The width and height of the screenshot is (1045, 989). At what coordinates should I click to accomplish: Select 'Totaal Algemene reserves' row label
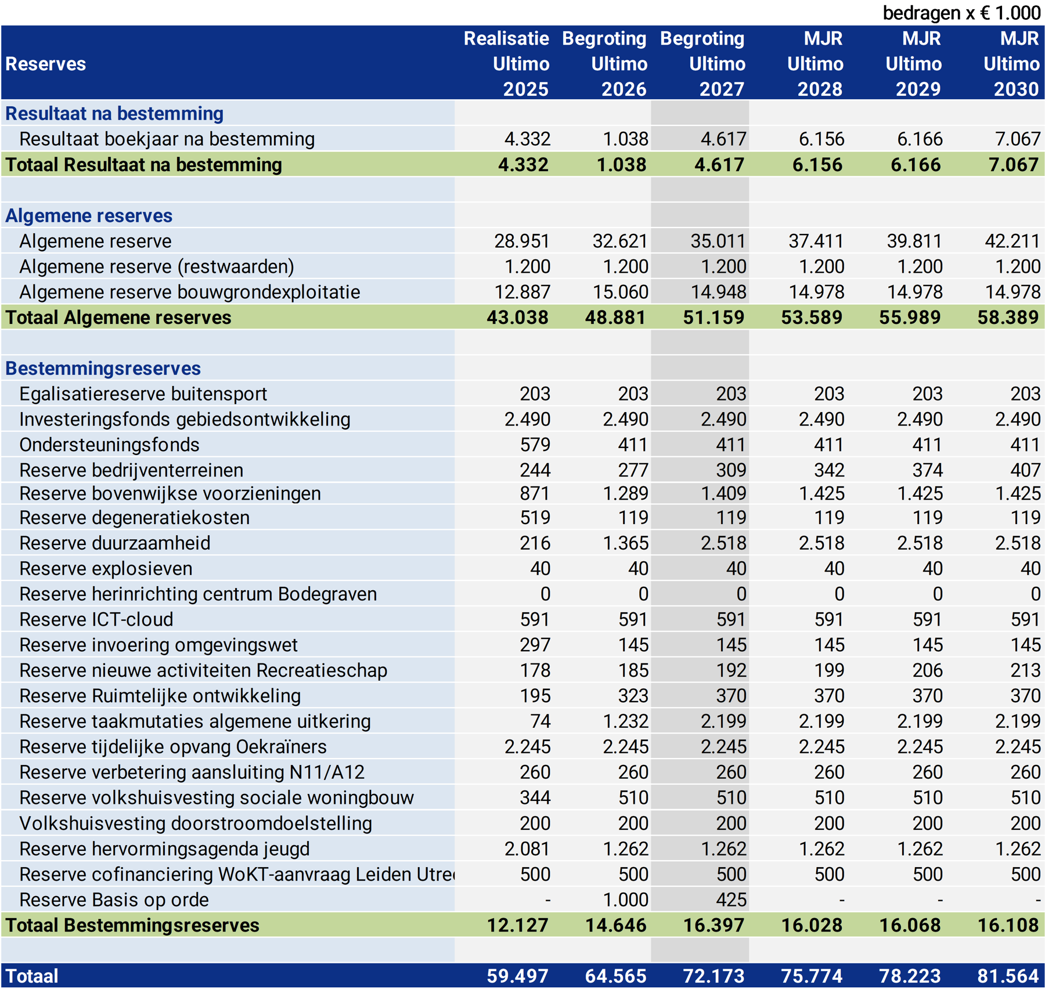click(118, 317)
